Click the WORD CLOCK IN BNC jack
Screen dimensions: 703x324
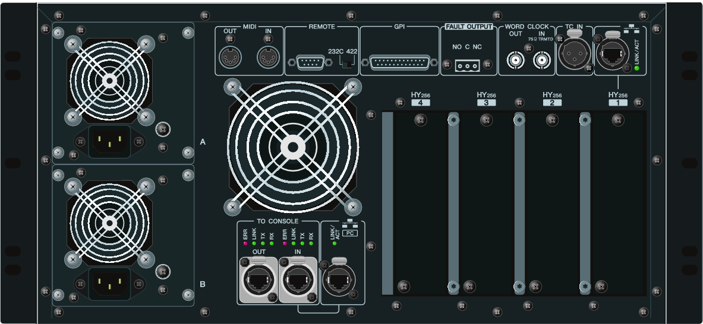[x=541, y=59]
